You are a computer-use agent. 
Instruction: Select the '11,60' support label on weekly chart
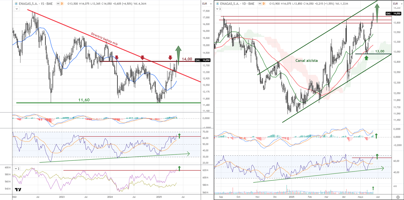click(x=84, y=100)
